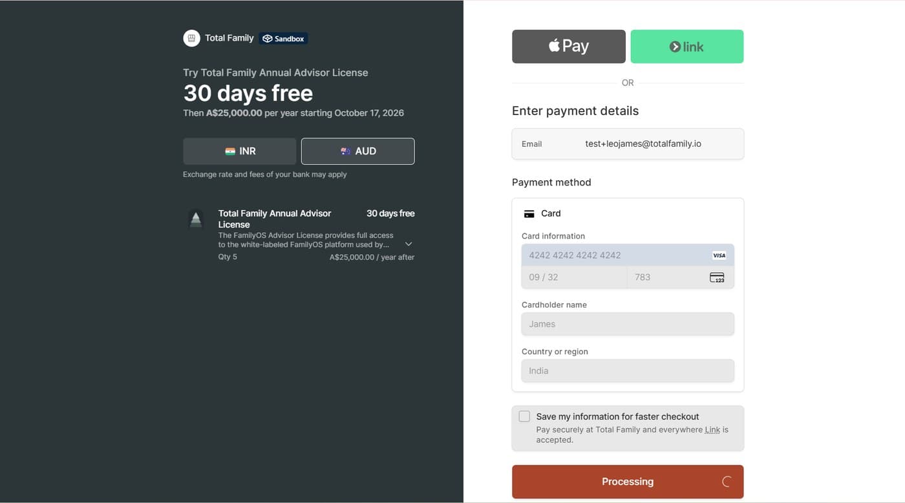
Task: Open the Country or region dropdown
Action: 628,371
